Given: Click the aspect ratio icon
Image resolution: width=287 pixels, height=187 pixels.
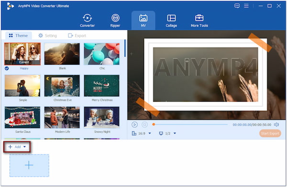Looking at the screenshot, I should tap(134, 133).
